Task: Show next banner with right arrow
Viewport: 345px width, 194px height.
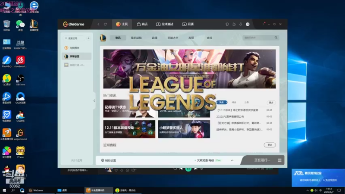Action: (x=271, y=69)
